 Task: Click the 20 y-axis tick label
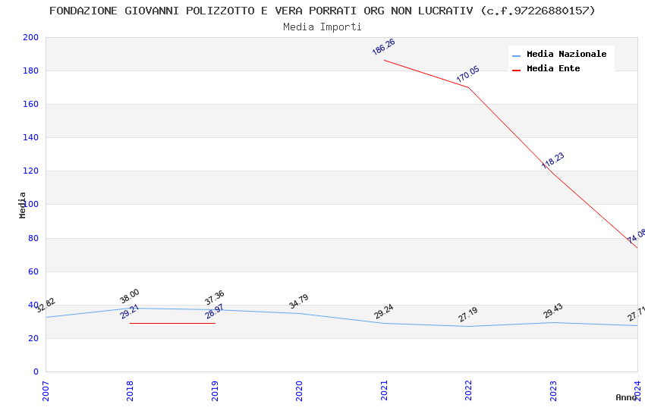click(x=33, y=338)
